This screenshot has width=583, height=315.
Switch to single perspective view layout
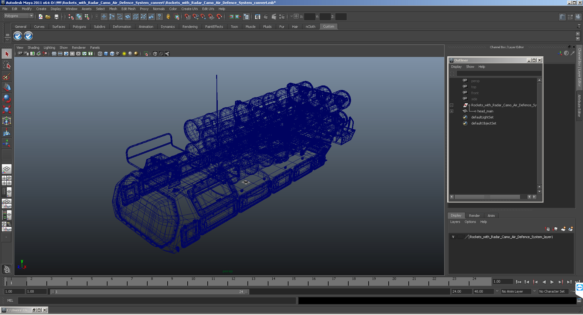pyautogui.click(x=7, y=169)
